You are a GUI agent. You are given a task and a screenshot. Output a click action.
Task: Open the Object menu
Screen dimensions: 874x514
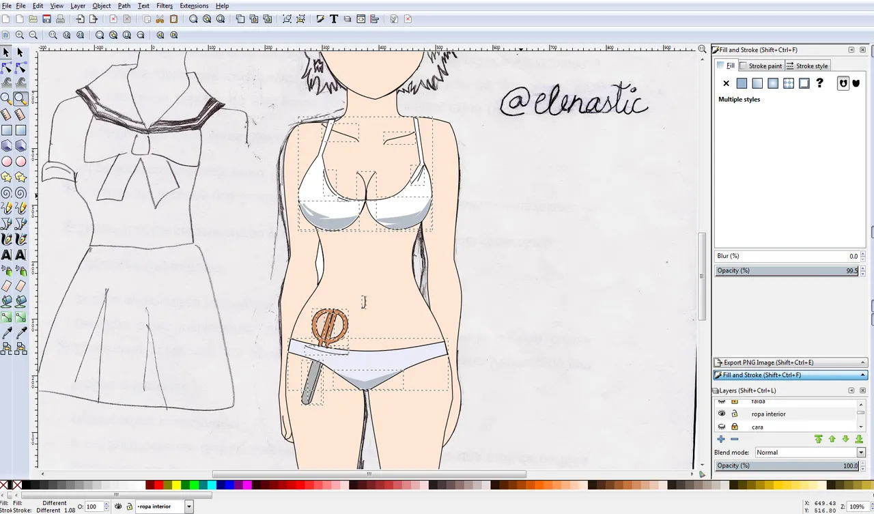click(102, 5)
